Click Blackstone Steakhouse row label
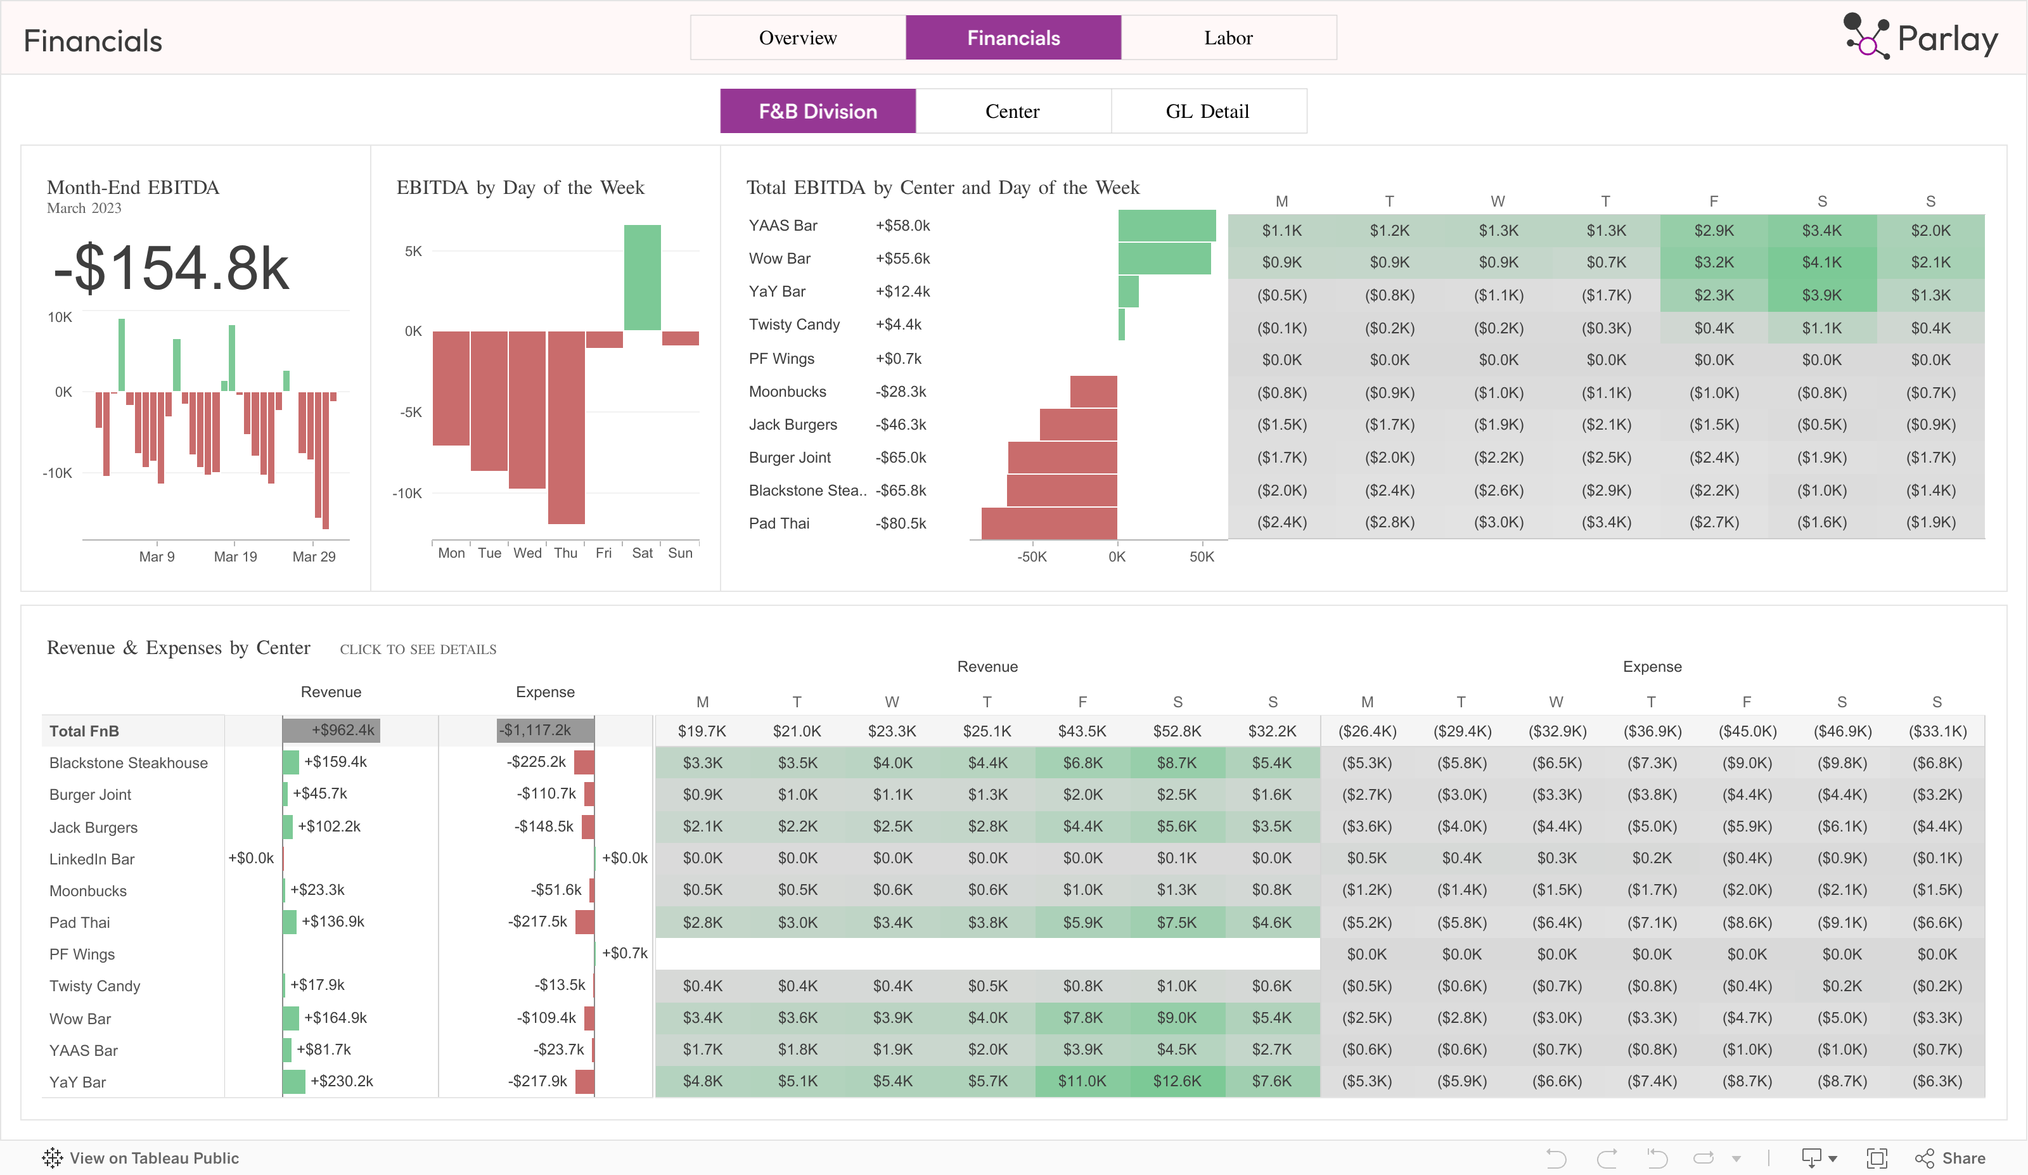The width and height of the screenshot is (2028, 1175). [x=129, y=762]
